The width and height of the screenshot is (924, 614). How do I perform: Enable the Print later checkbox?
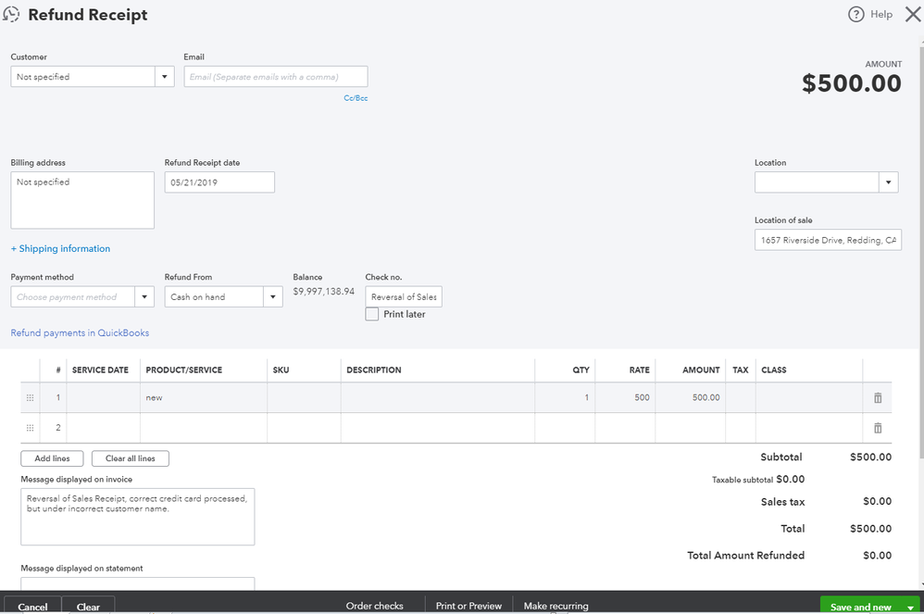click(372, 315)
